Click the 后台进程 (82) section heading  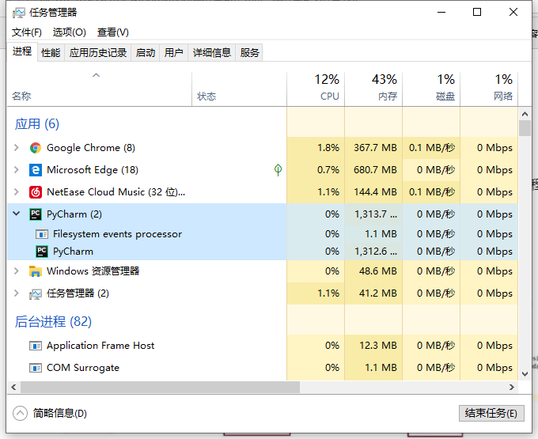tap(53, 322)
